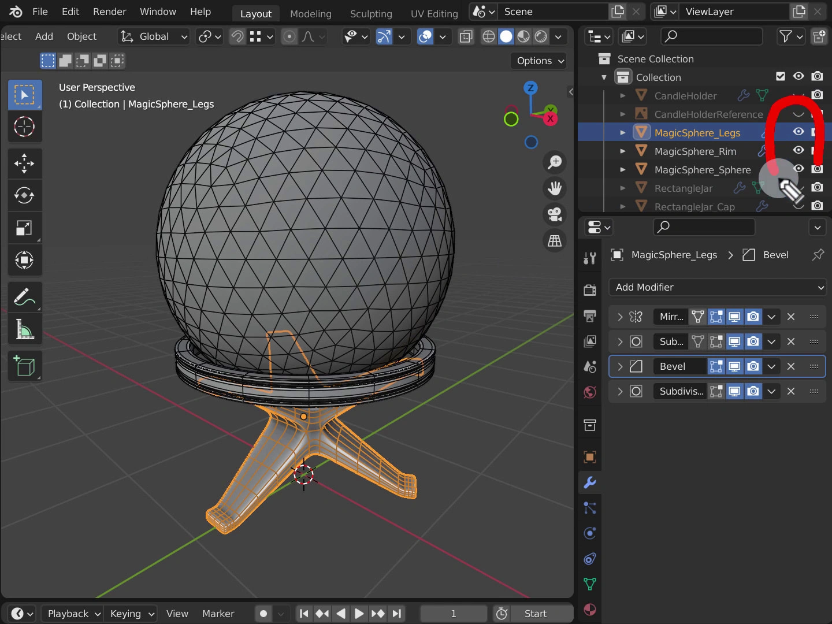Open the Add Modifier dropdown

717,287
